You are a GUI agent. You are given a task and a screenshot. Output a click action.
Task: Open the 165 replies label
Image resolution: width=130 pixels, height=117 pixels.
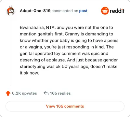(60, 93)
